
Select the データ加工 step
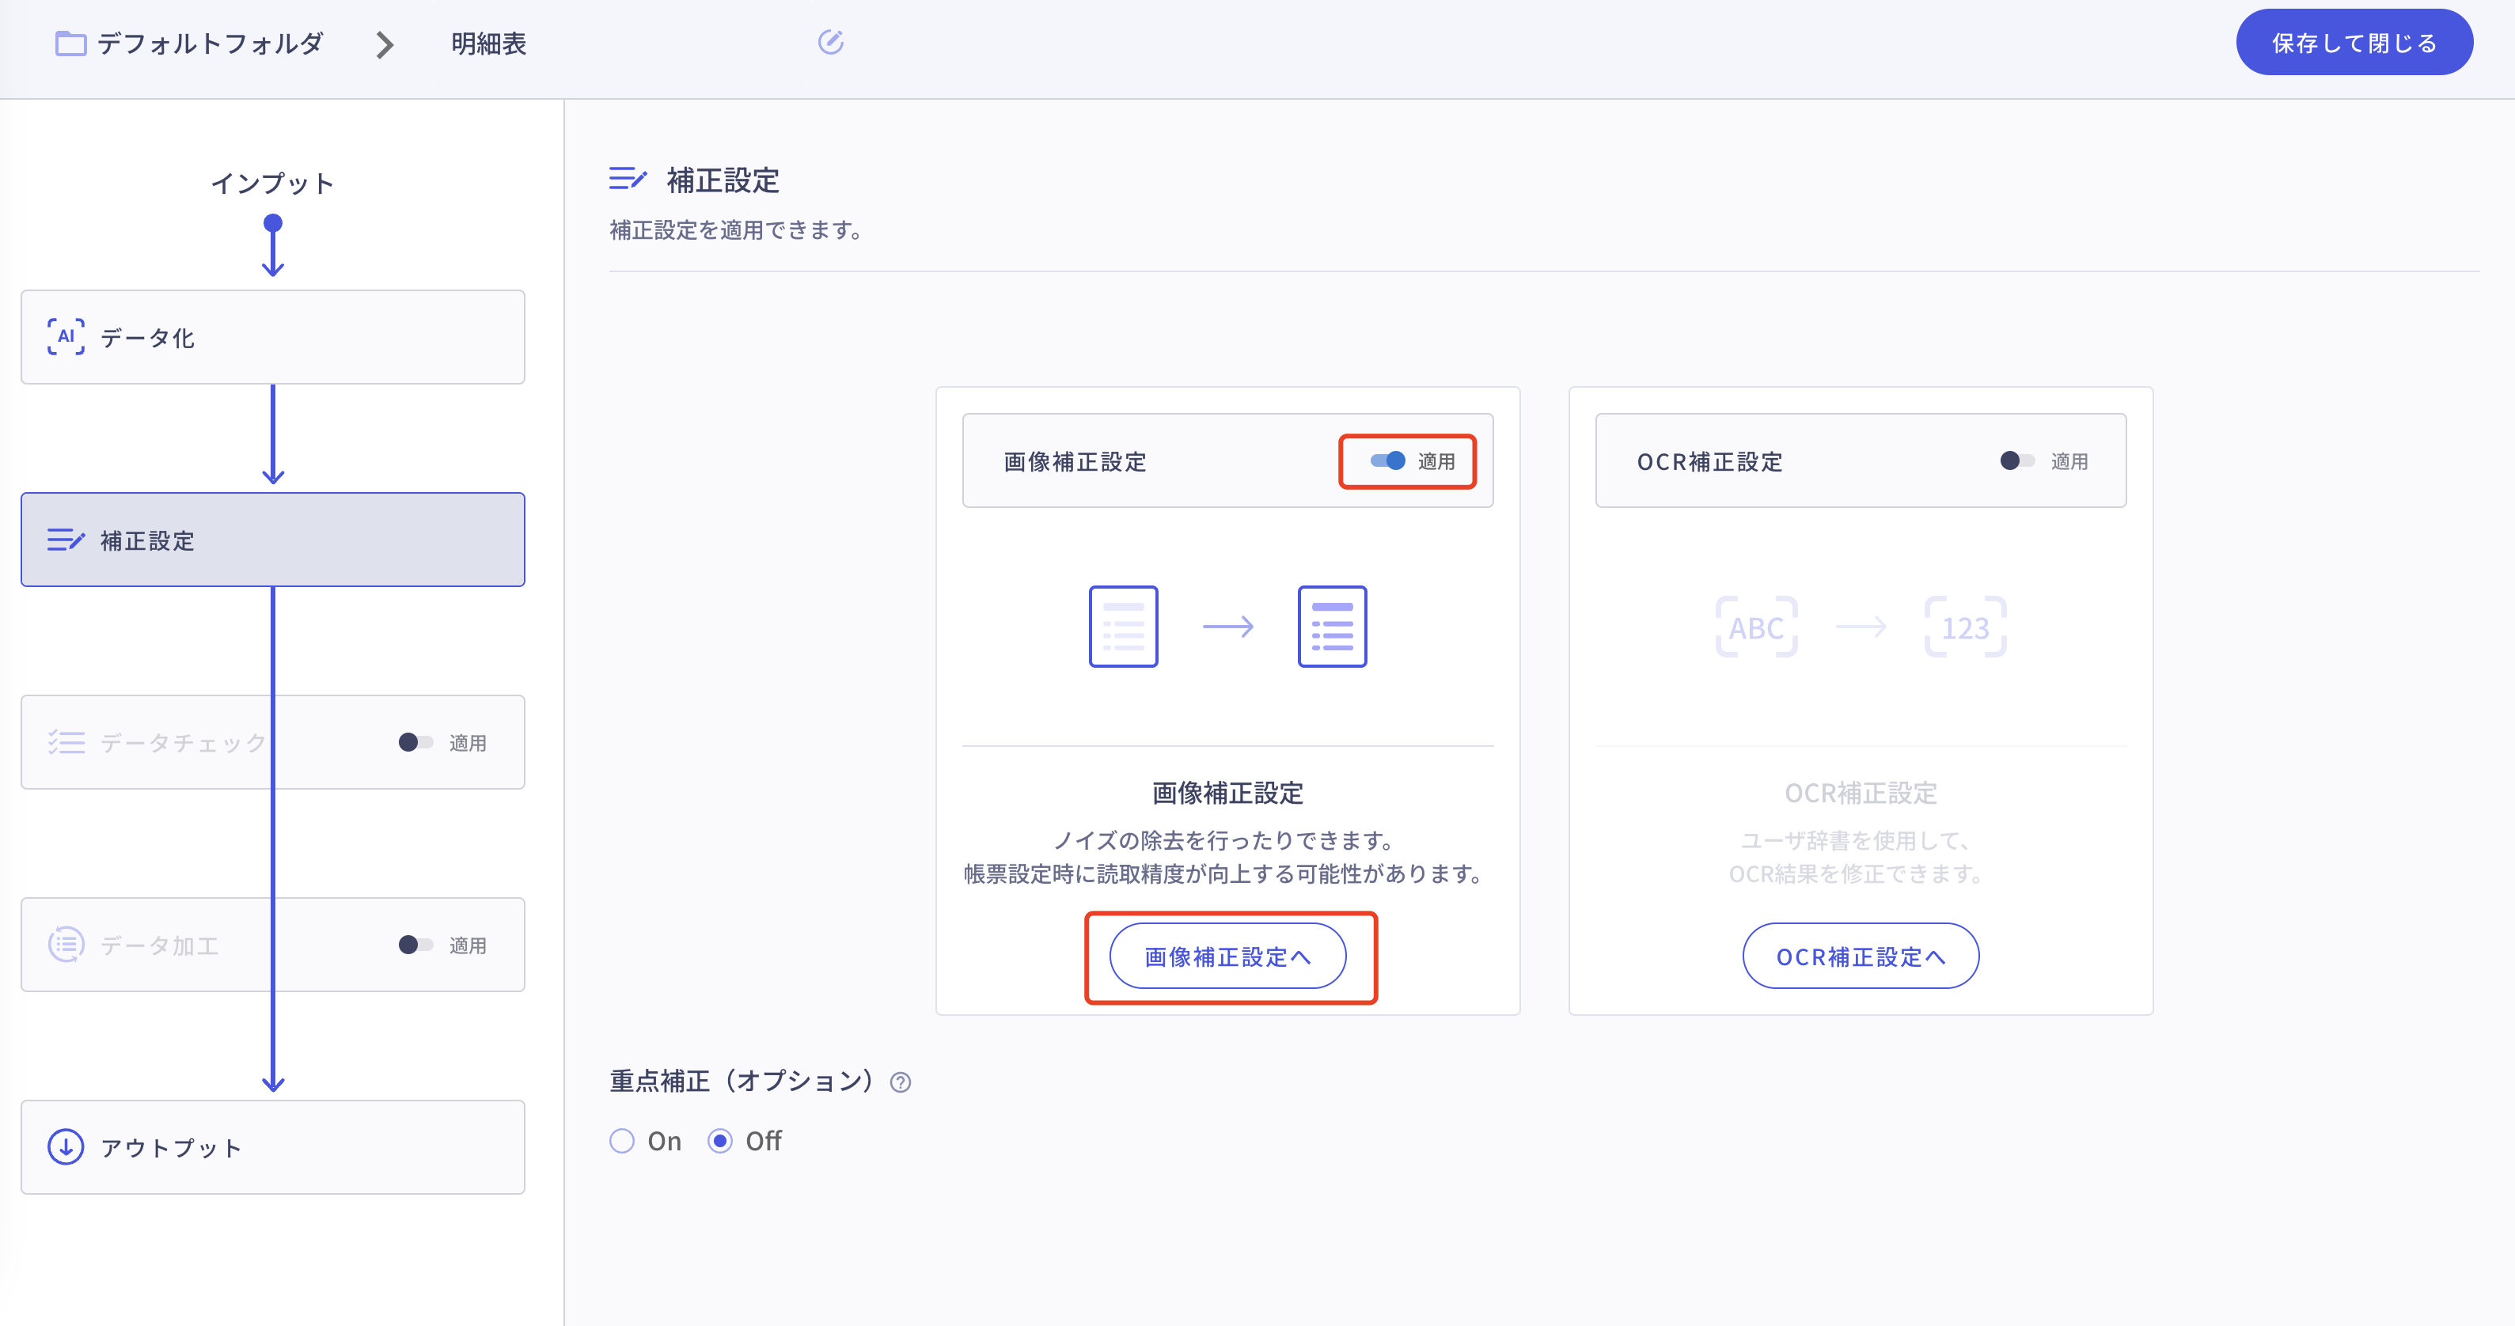tap(272, 945)
